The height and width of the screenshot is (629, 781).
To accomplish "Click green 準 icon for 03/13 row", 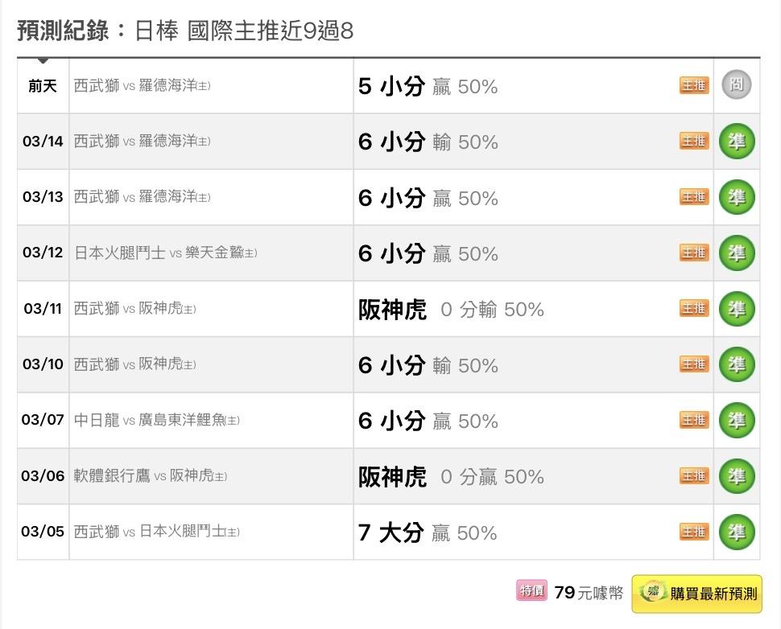I will click(x=736, y=197).
